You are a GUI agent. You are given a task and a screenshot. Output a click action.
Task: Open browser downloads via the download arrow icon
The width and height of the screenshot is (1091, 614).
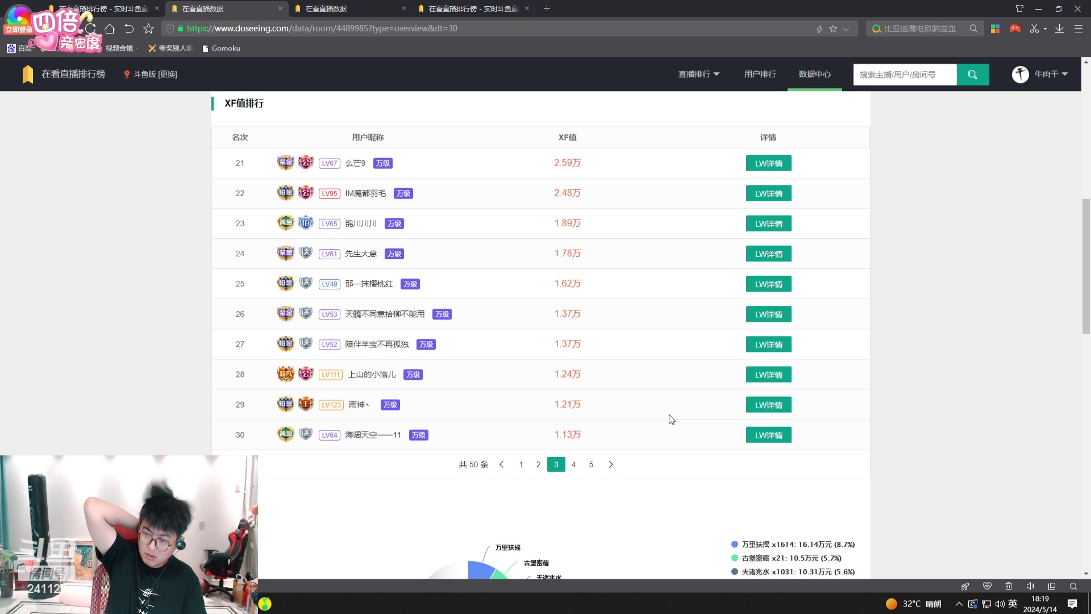tap(1059, 28)
